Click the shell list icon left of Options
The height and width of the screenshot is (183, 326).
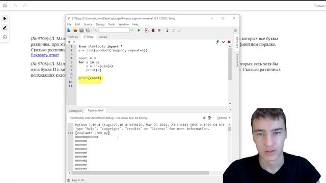[210, 118]
